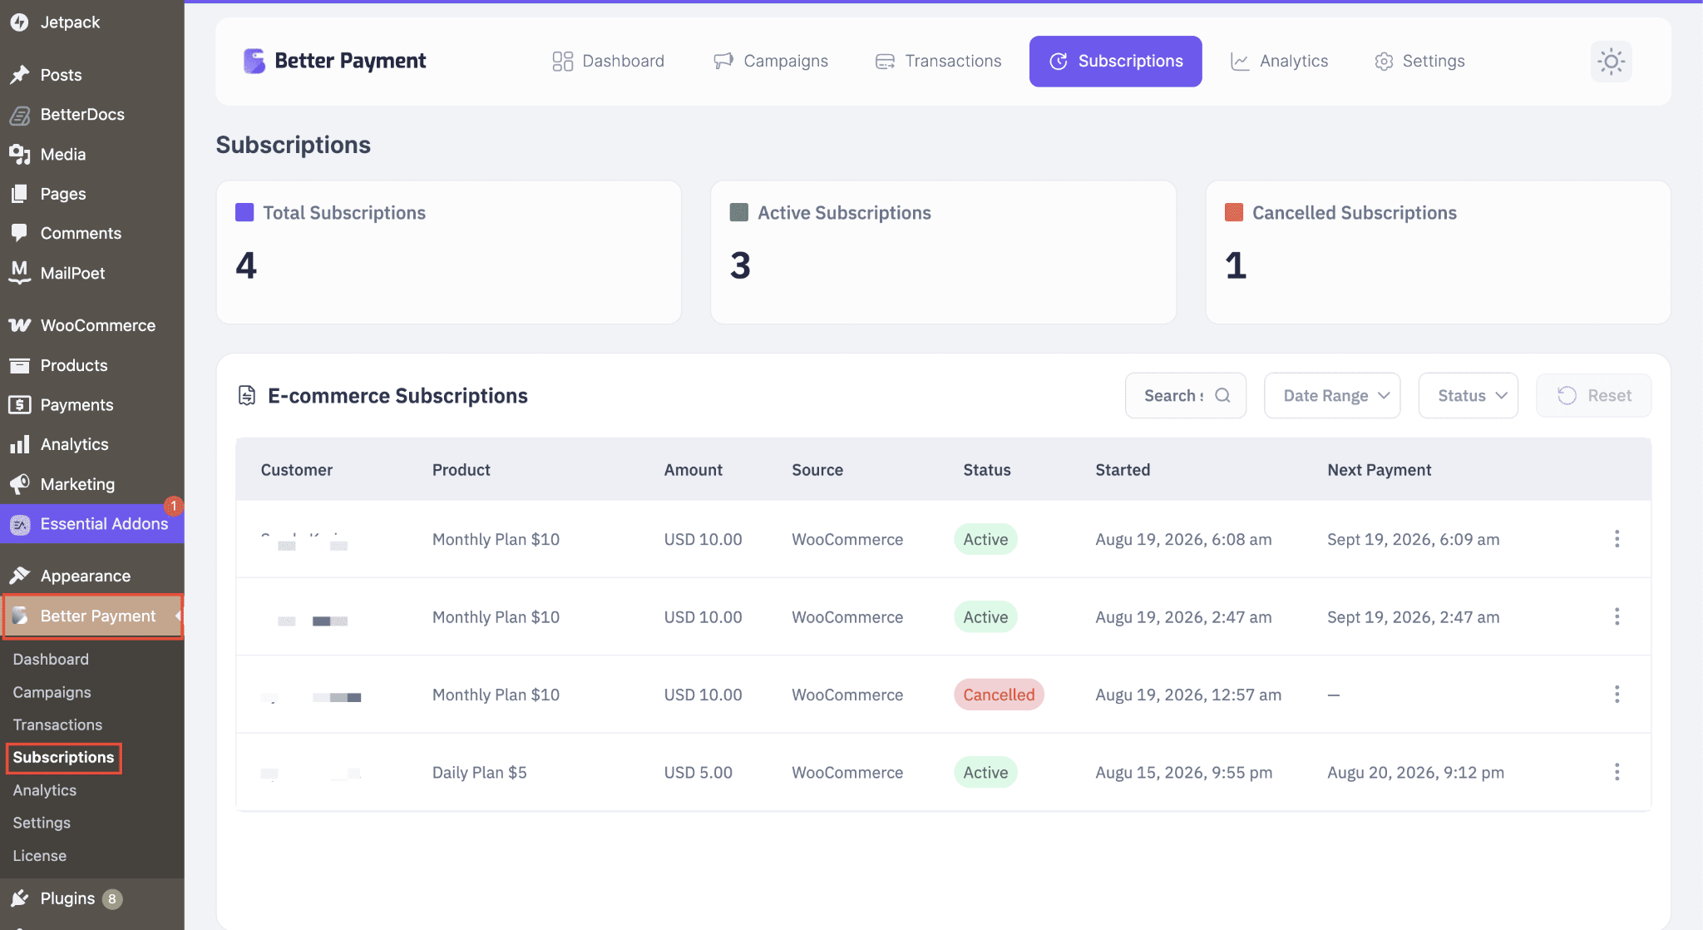Click the 'Daily Plan $5' product cell
Screen dimensions: 1703x930
tap(480, 773)
